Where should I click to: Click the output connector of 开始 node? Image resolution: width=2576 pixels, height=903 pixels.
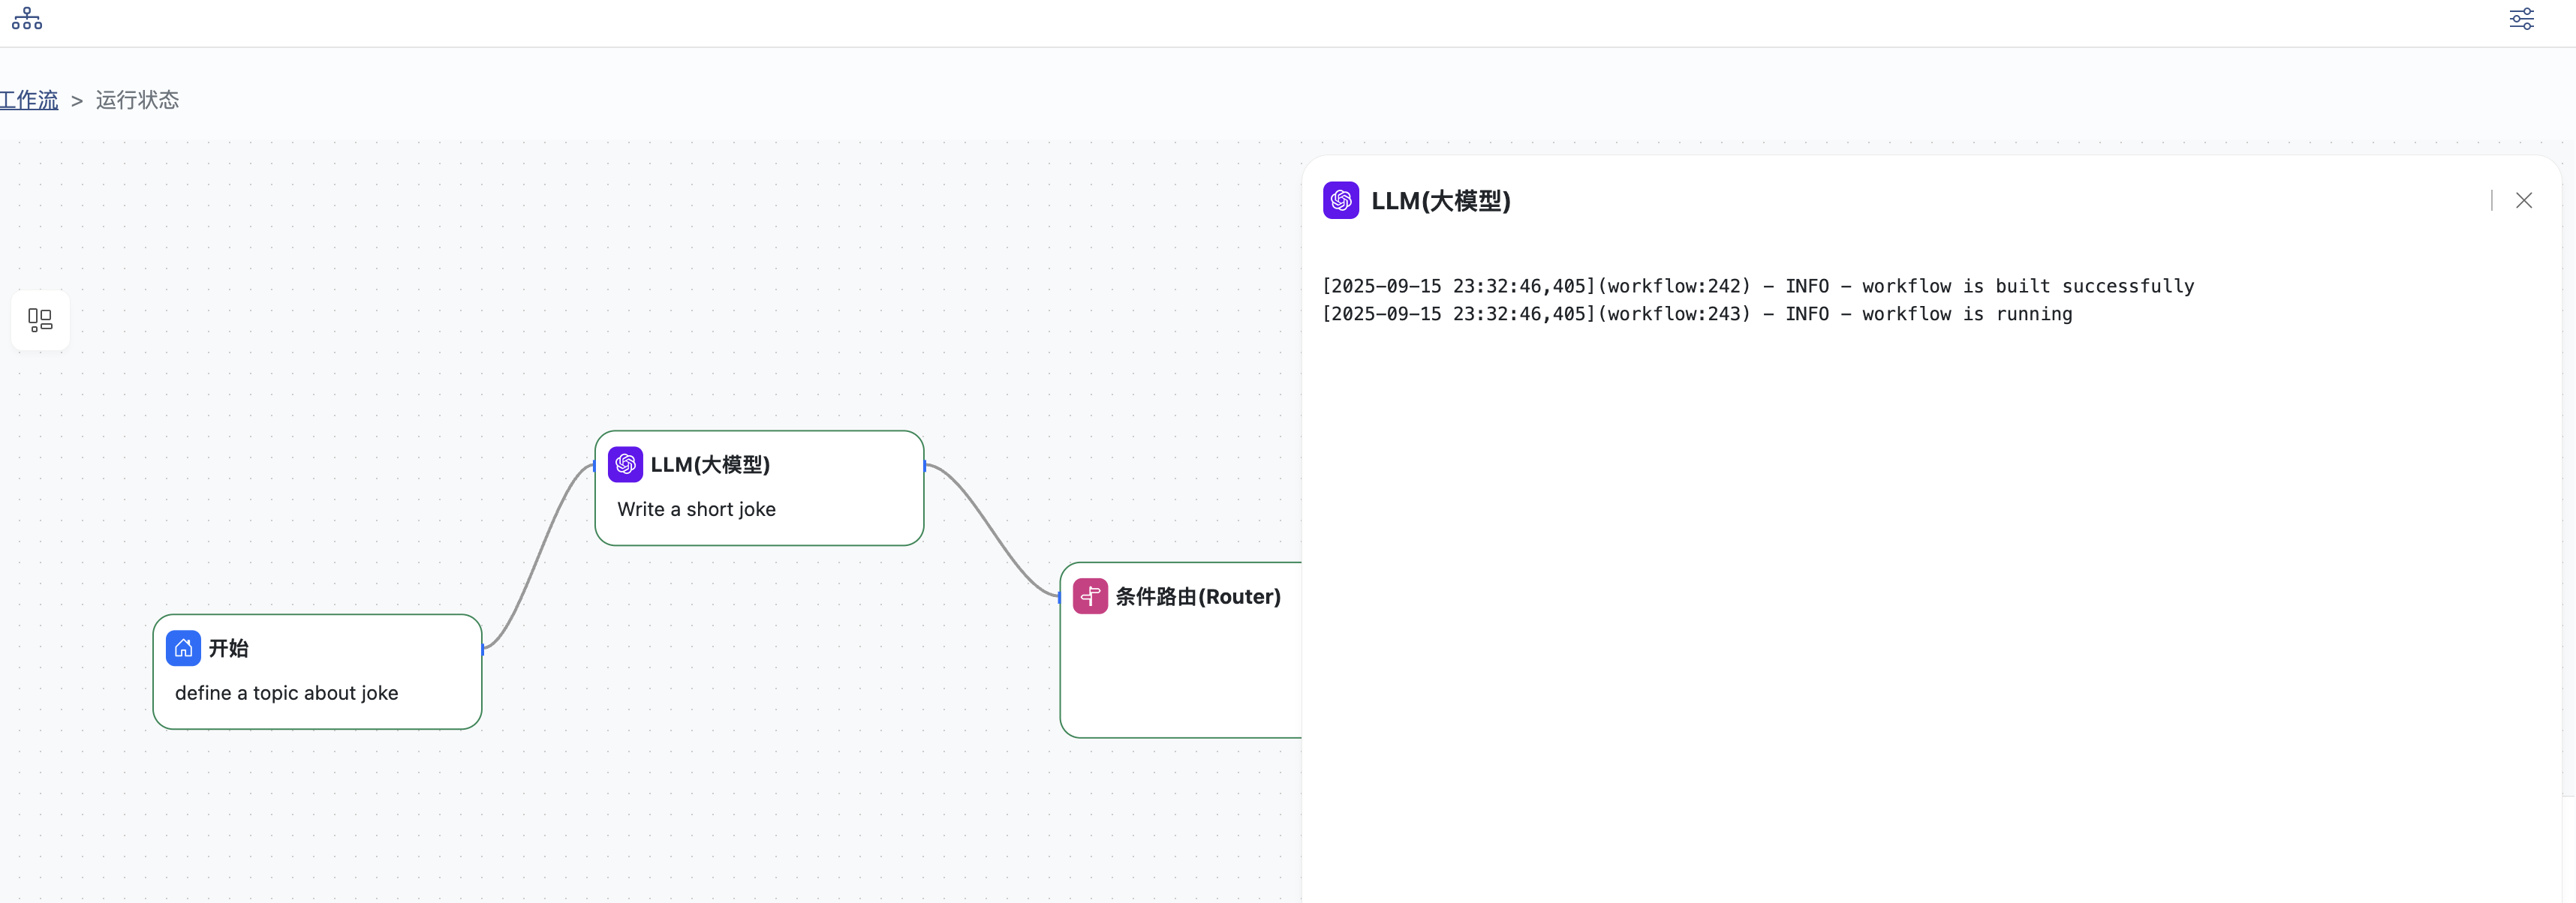pyautogui.click(x=482, y=649)
